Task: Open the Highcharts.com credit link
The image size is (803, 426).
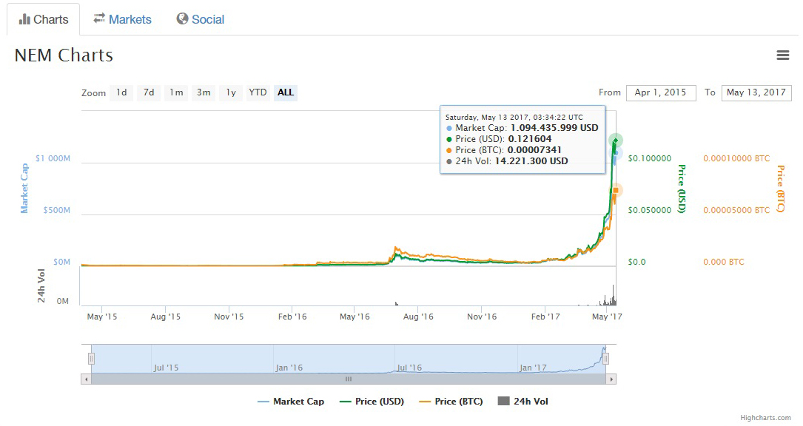Action: 765,418
